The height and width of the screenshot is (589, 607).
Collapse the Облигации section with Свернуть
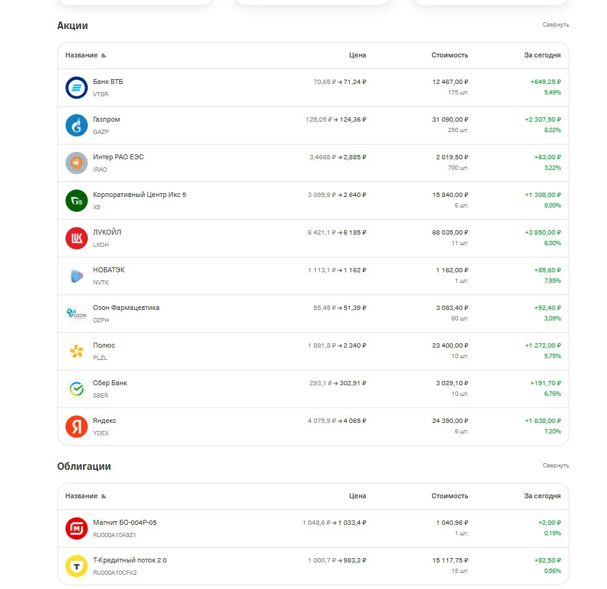tap(556, 466)
